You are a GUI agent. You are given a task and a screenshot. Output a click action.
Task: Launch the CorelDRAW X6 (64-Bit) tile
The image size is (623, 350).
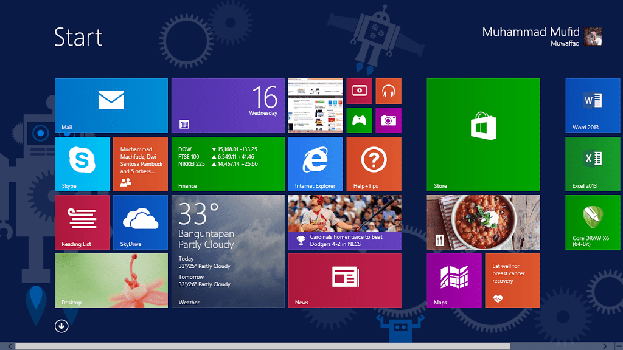pos(593,222)
